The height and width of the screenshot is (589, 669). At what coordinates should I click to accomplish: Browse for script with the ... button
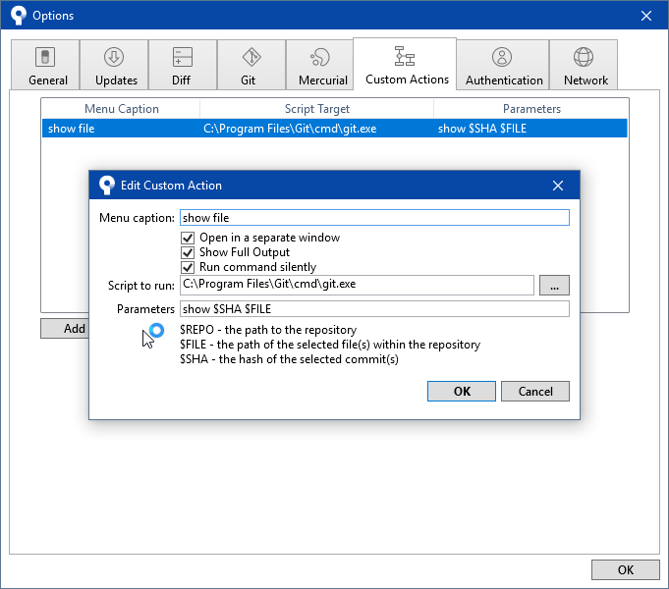point(554,285)
